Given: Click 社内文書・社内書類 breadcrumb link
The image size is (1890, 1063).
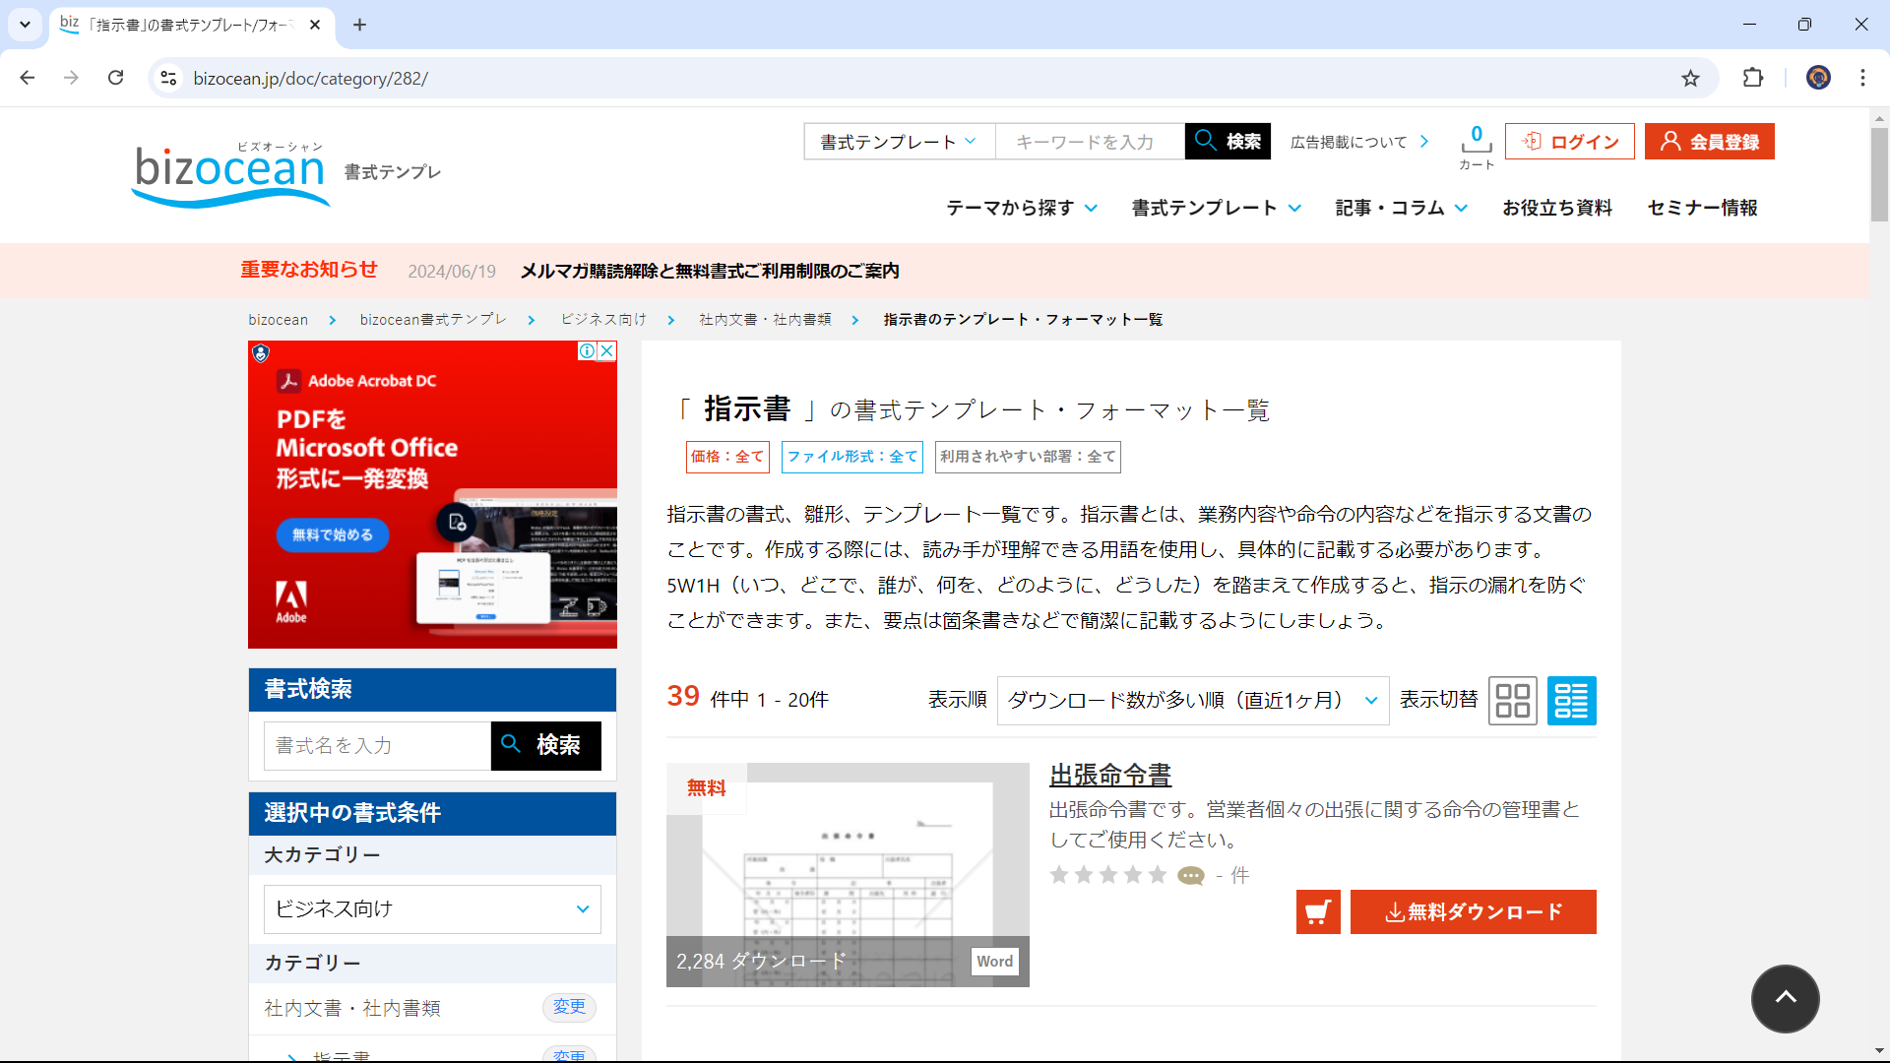Looking at the screenshot, I should 765,320.
